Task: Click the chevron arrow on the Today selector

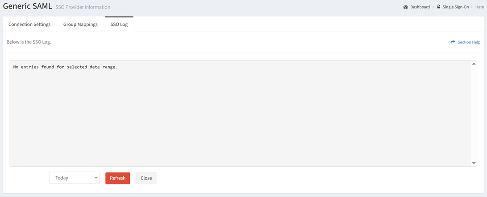Action: [96, 178]
